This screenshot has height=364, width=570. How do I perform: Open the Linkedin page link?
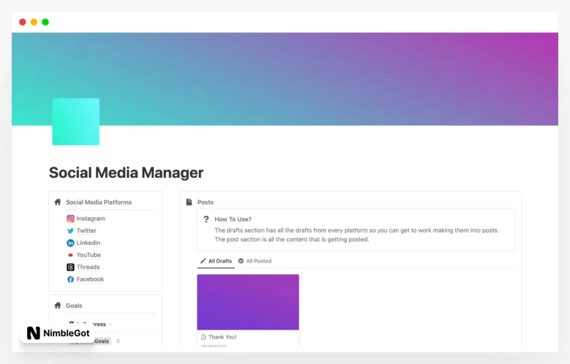[89, 243]
